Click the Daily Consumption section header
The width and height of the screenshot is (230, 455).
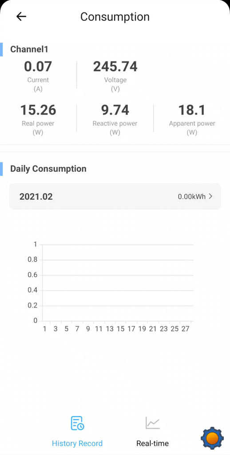tap(48, 169)
